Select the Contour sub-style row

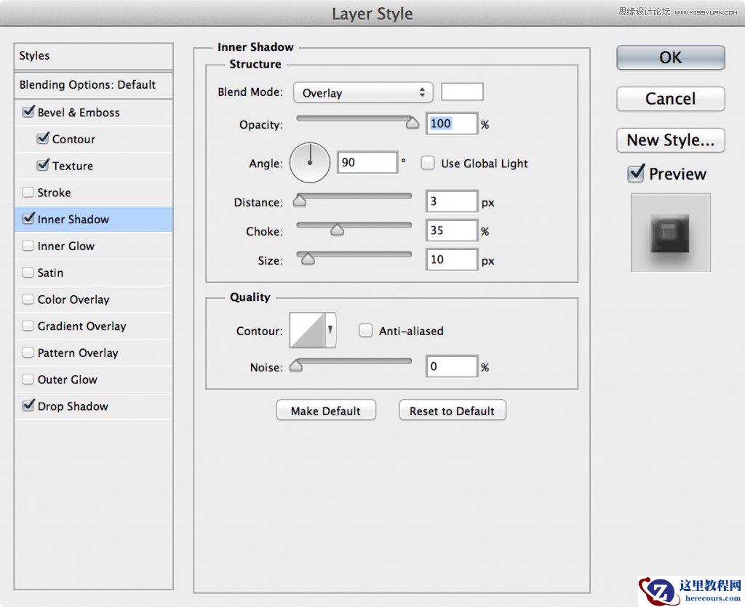point(94,139)
